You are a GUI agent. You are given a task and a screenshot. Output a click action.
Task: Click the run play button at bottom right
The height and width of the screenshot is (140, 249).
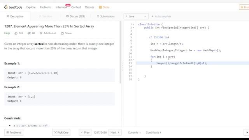[x=247, y=132]
